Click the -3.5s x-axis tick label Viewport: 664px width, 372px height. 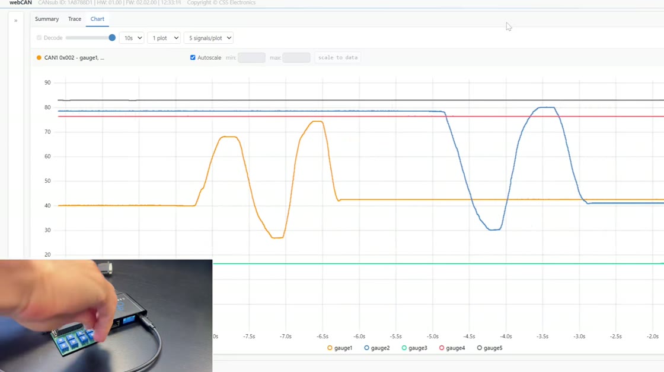pos(542,337)
